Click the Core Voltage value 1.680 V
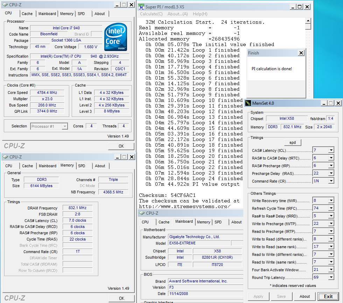Viewport: 343px width, 303px height. [x=91, y=47]
